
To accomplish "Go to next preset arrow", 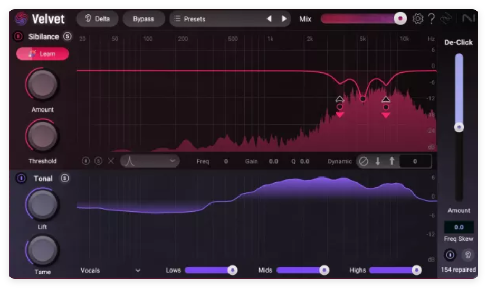I will [x=284, y=18].
